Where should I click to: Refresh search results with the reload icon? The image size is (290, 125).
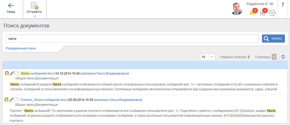283,57
